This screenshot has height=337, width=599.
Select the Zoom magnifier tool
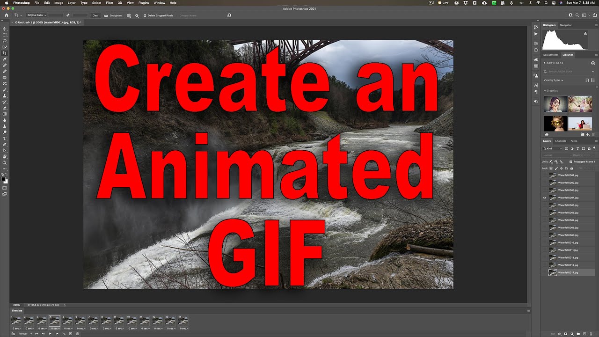point(5,162)
